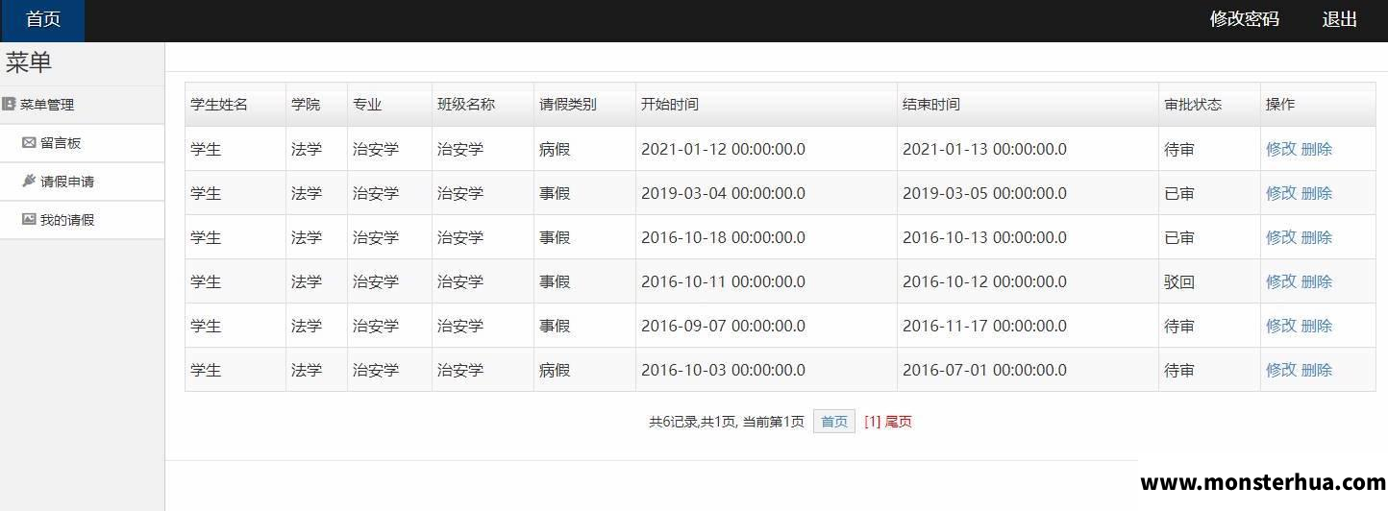Click 修改 for the 2016-10-18 leave row

click(1281, 237)
